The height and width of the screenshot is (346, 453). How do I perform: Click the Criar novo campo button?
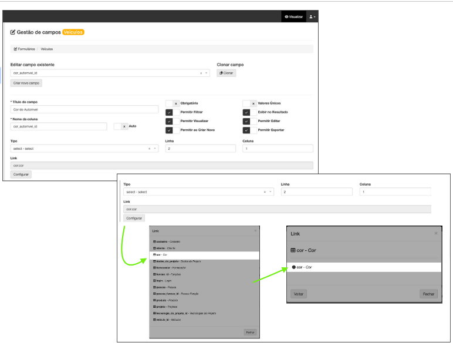tap(26, 83)
